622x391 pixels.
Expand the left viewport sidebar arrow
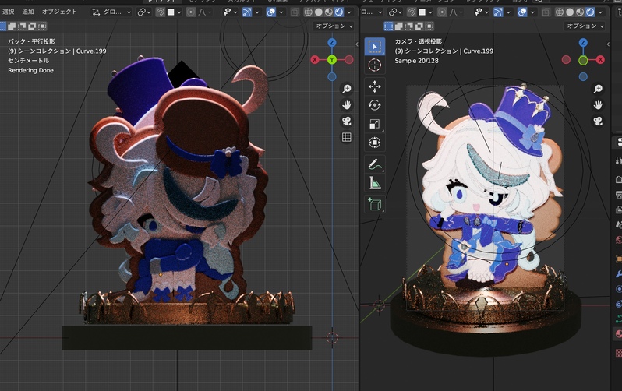[357, 44]
